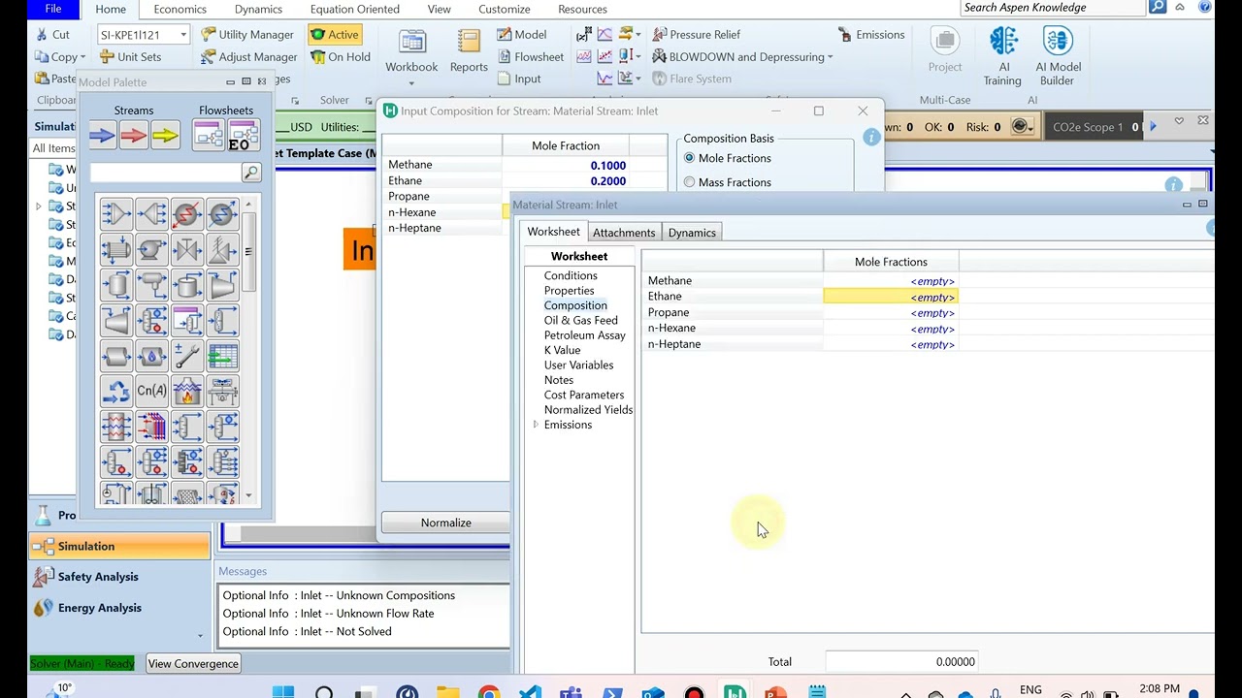Choose the Pump unit in Model Palette
The height and width of the screenshot is (698, 1242).
151,250
